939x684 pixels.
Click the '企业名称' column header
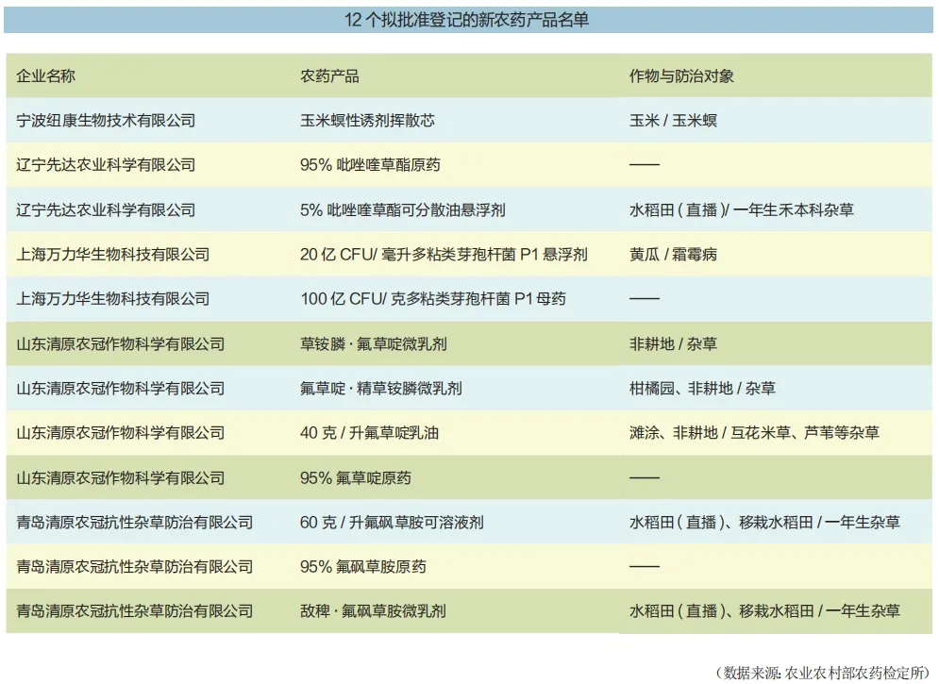click(45, 76)
